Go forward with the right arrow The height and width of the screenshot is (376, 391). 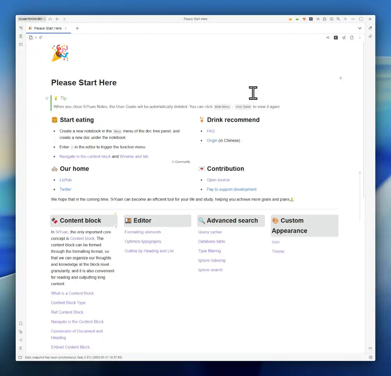click(64, 19)
